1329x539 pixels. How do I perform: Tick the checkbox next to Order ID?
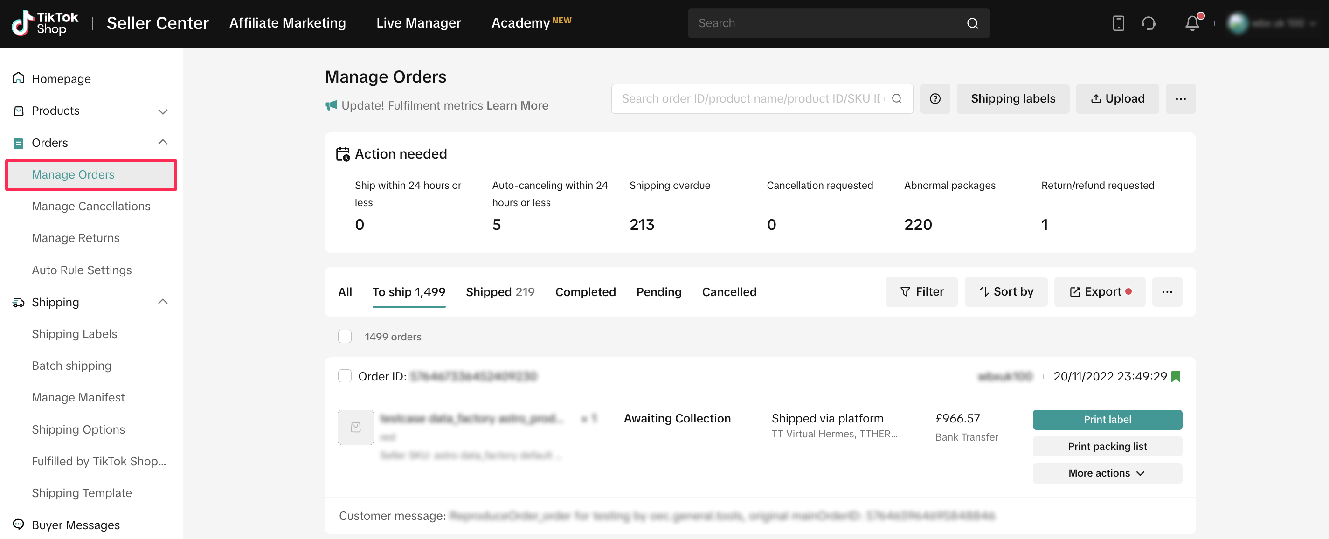coord(345,376)
